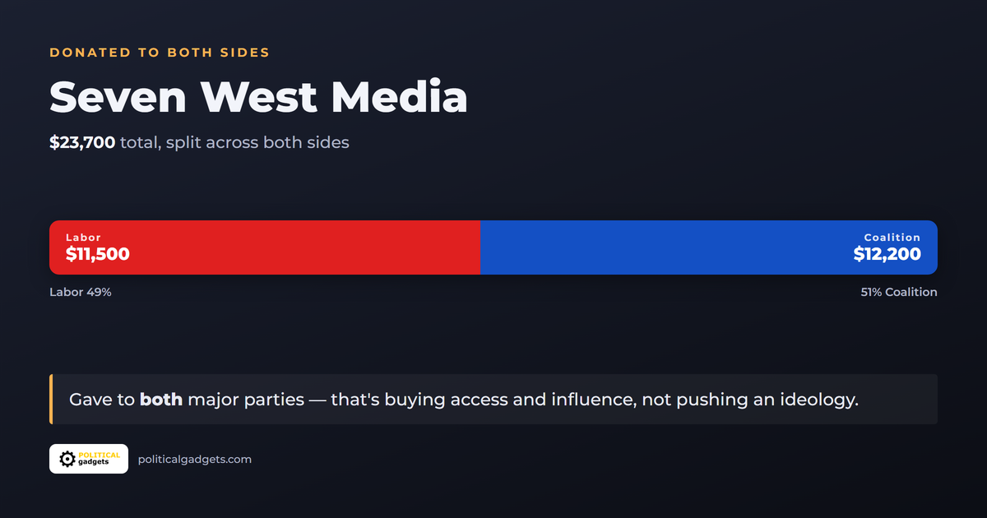This screenshot has width=987, height=518.
Task: Select the red Labor bar segment
Action: click(265, 247)
